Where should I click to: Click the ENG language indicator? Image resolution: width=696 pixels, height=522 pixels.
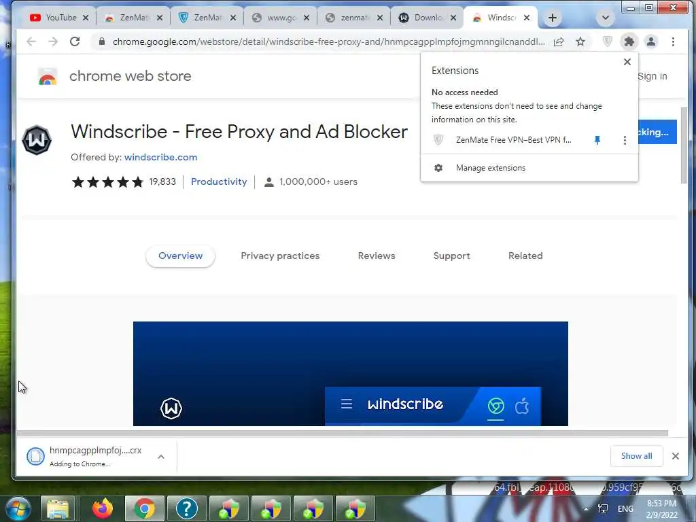(625, 508)
